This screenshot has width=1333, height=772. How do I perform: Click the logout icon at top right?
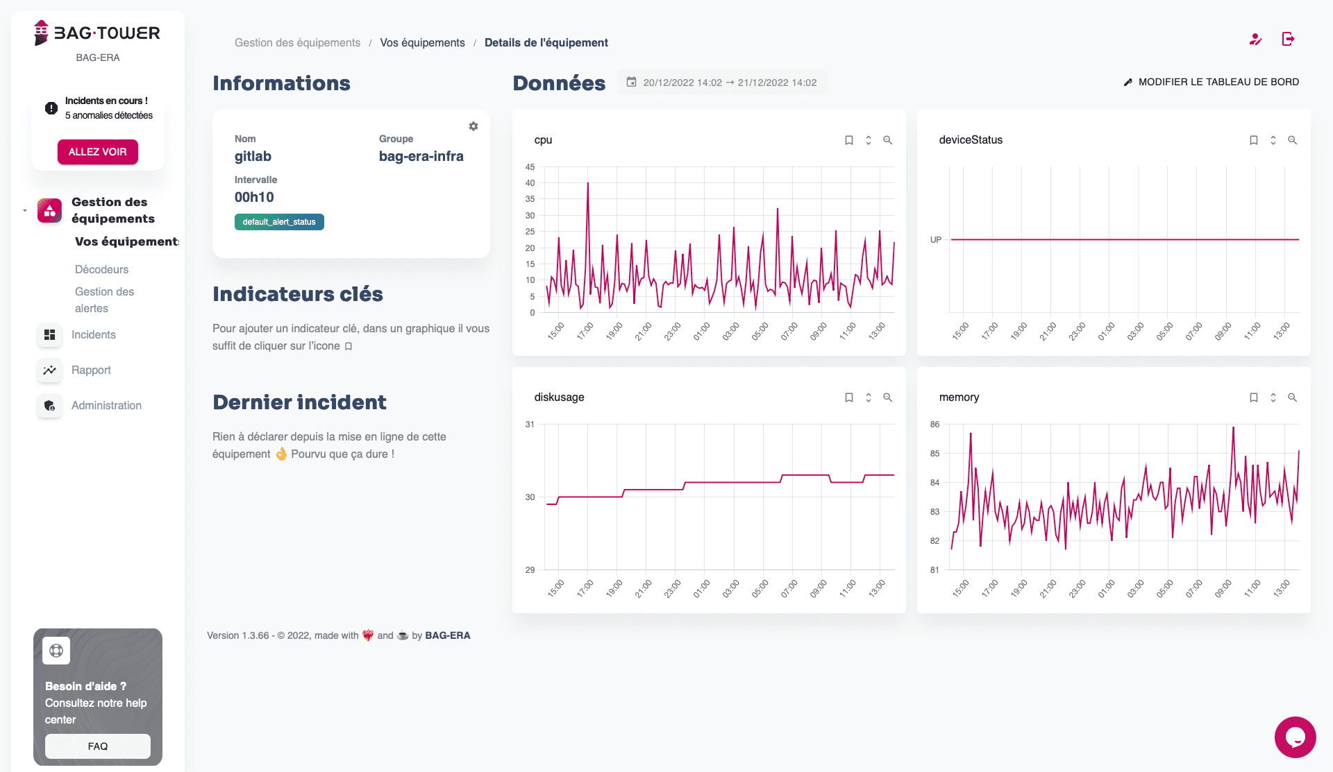(1289, 40)
